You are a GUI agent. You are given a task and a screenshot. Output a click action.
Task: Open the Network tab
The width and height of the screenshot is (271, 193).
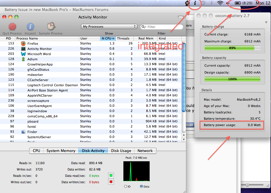coord(145,151)
